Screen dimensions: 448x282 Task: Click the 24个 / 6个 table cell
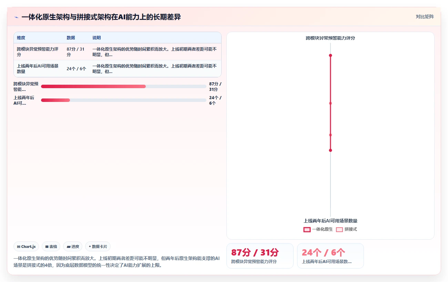(x=77, y=69)
